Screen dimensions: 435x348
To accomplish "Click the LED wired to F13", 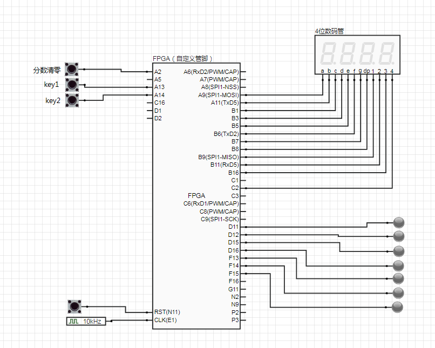I will point(398,278).
